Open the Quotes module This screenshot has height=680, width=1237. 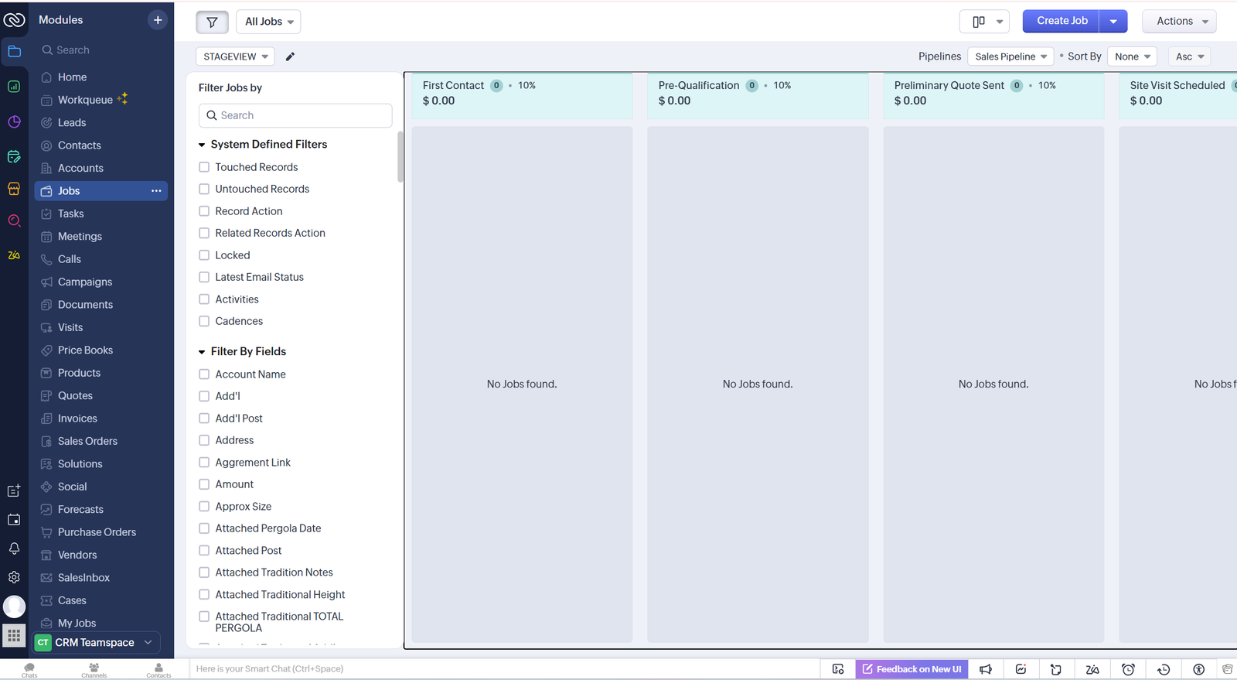pyautogui.click(x=75, y=396)
